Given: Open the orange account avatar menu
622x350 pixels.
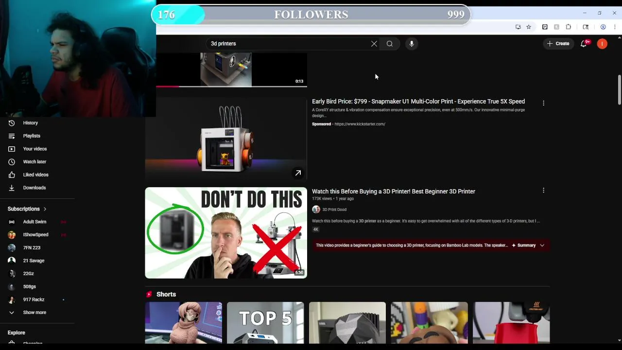Looking at the screenshot, I should [x=602, y=44].
